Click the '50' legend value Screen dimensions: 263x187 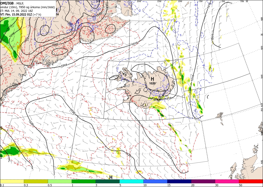[241, 185]
